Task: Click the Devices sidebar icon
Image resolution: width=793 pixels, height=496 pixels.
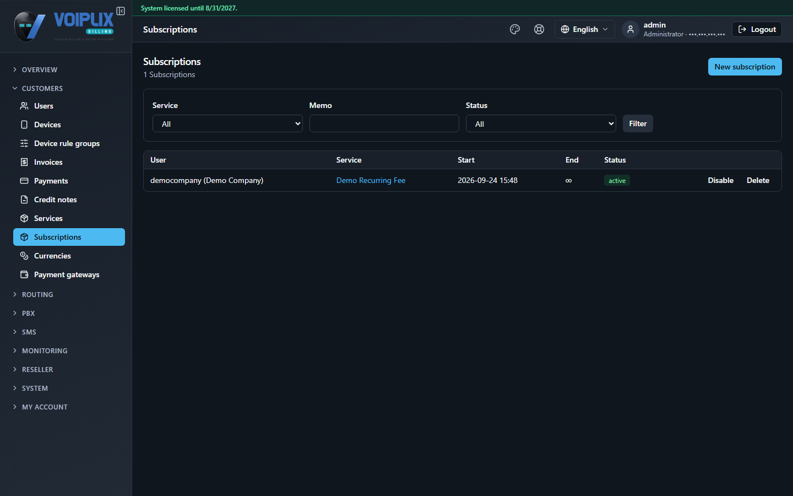Action: 24,125
